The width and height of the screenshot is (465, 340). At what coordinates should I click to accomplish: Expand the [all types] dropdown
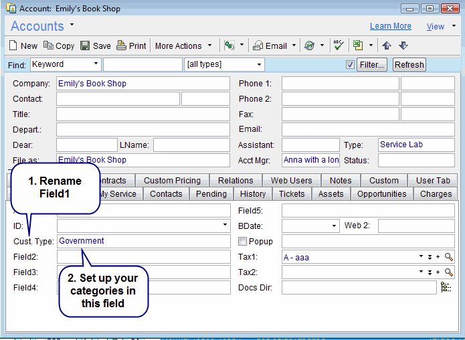[259, 64]
